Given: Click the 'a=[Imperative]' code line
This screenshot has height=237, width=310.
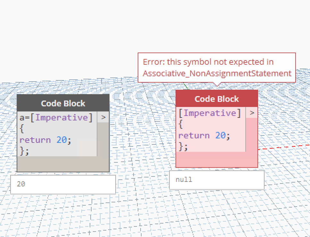Looking at the screenshot, I should [56, 118].
